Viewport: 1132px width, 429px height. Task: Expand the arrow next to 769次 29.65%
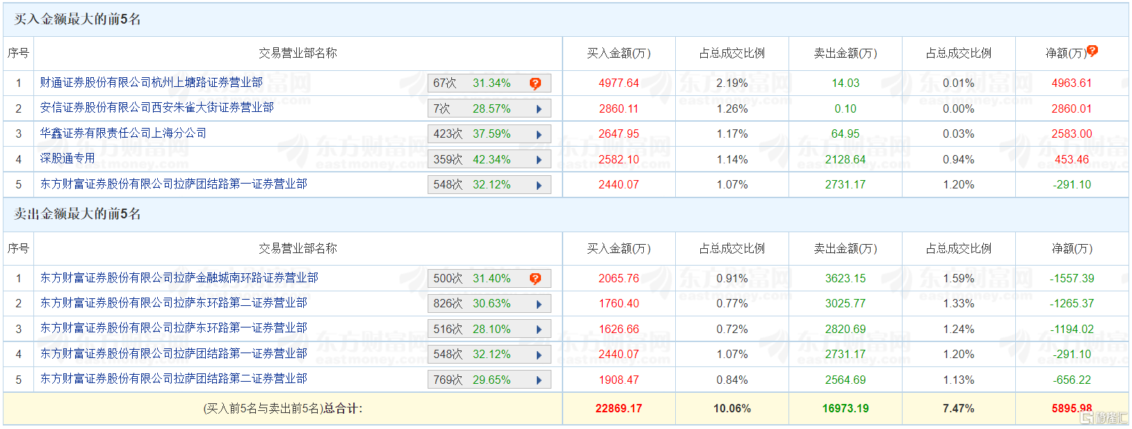(x=539, y=380)
